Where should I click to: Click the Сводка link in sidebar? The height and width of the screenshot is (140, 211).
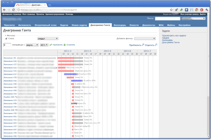[166, 38]
